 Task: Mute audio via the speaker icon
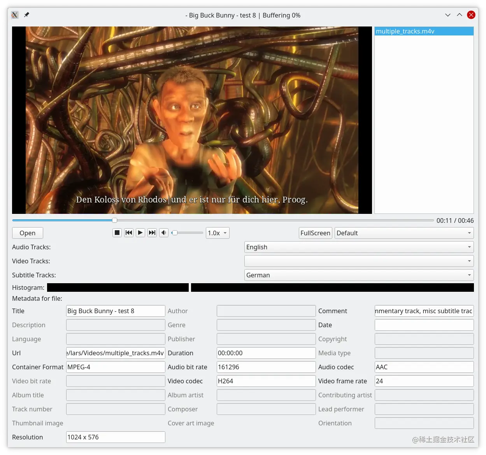(x=164, y=233)
